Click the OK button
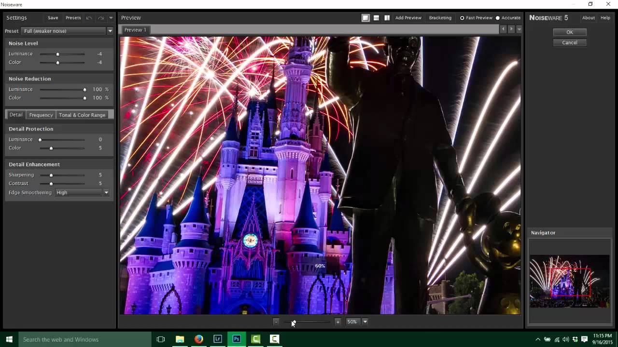Image resolution: width=618 pixels, height=347 pixels. tap(570, 32)
